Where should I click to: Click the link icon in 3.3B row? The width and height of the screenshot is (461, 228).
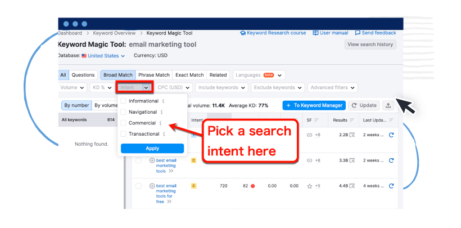pyautogui.click(x=309, y=160)
